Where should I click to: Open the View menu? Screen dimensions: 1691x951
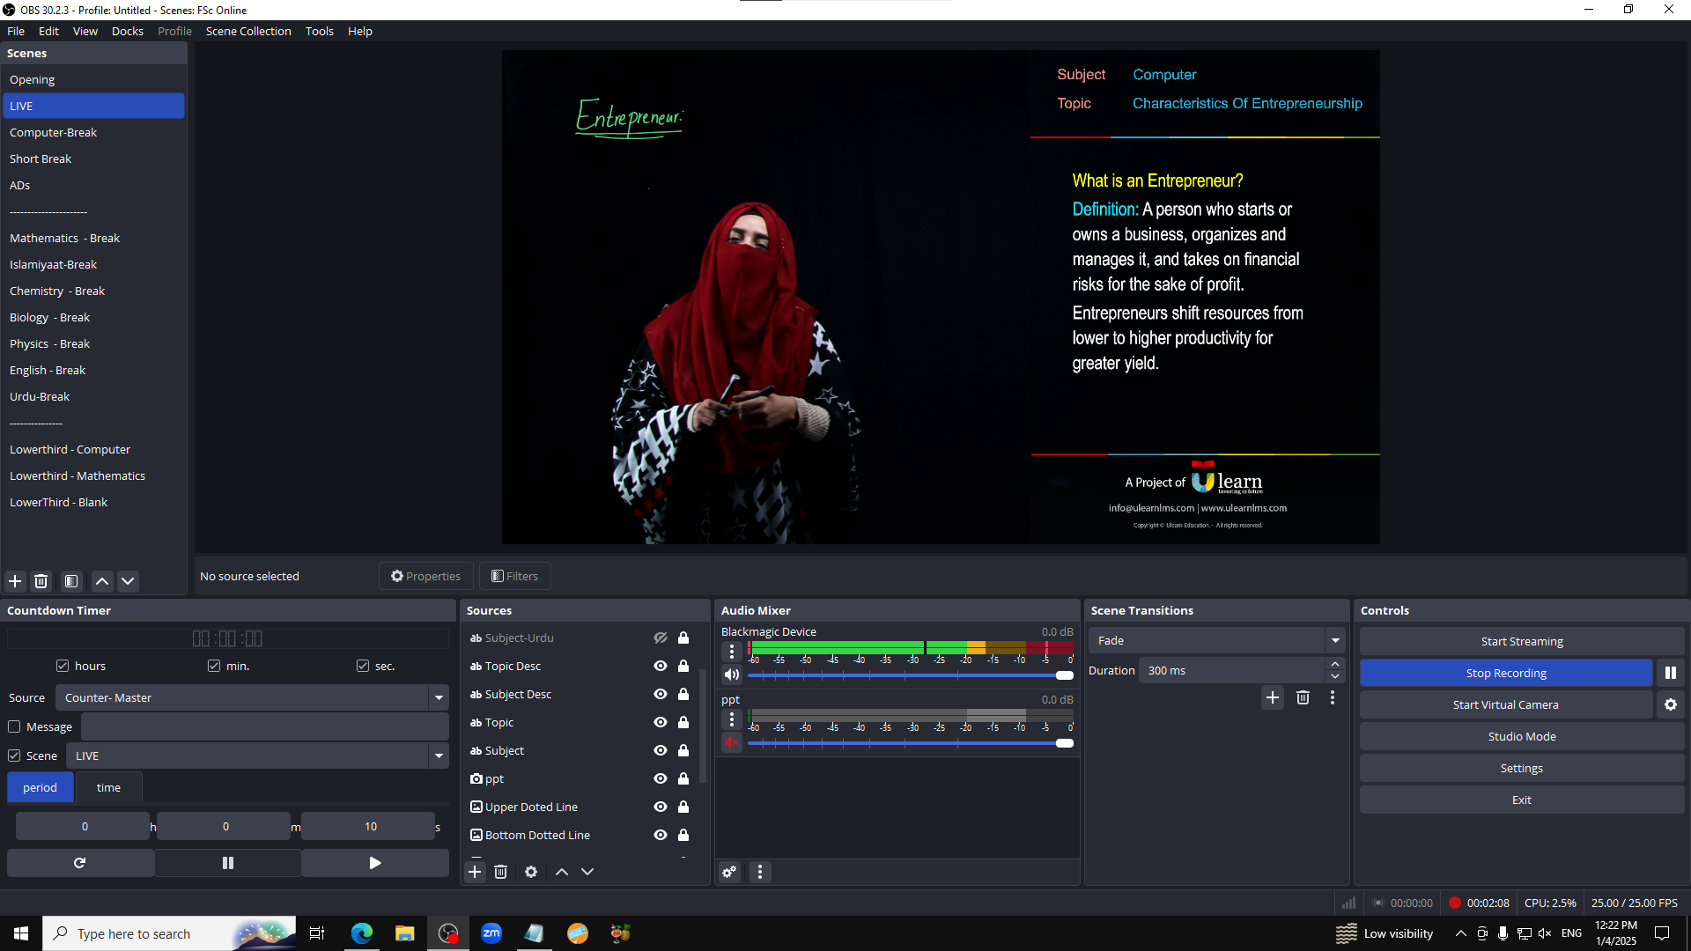point(85,31)
